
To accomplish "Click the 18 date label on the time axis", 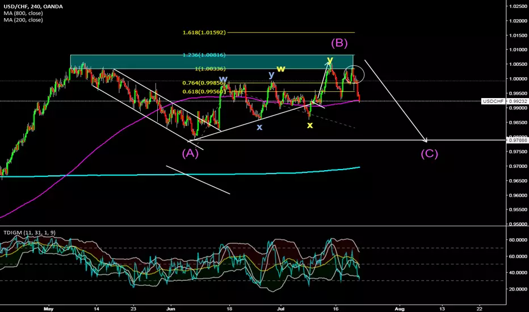I will tap(229, 309).
